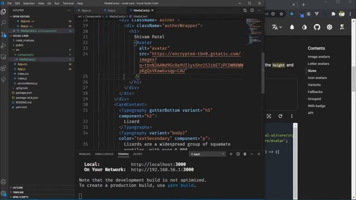Open docs settings gear icon
The image size is (356, 200).
[x=329, y=27]
